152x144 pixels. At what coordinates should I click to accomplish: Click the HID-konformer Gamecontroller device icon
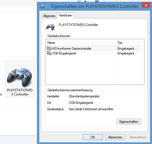pyautogui.click(x=49, y=48)
